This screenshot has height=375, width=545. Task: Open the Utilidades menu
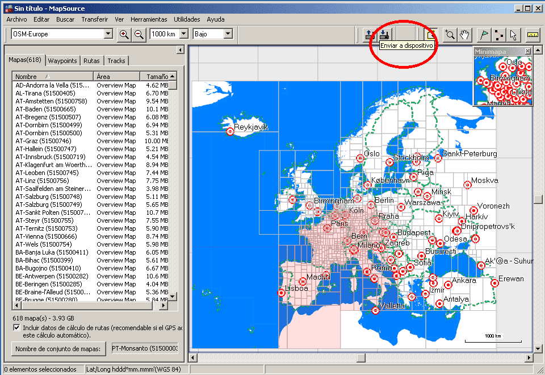[x=187, y=19]
